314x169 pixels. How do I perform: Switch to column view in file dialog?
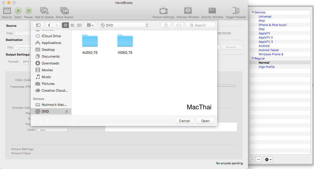[79, 25]
